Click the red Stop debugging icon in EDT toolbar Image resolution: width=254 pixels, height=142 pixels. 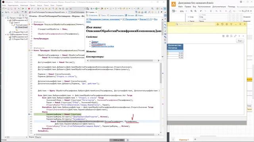29,9
